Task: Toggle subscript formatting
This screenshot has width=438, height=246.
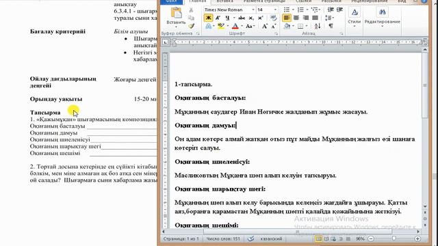Action: [x=251, y=18]
